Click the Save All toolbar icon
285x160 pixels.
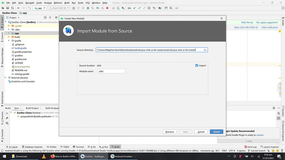(x=8, y=8)
